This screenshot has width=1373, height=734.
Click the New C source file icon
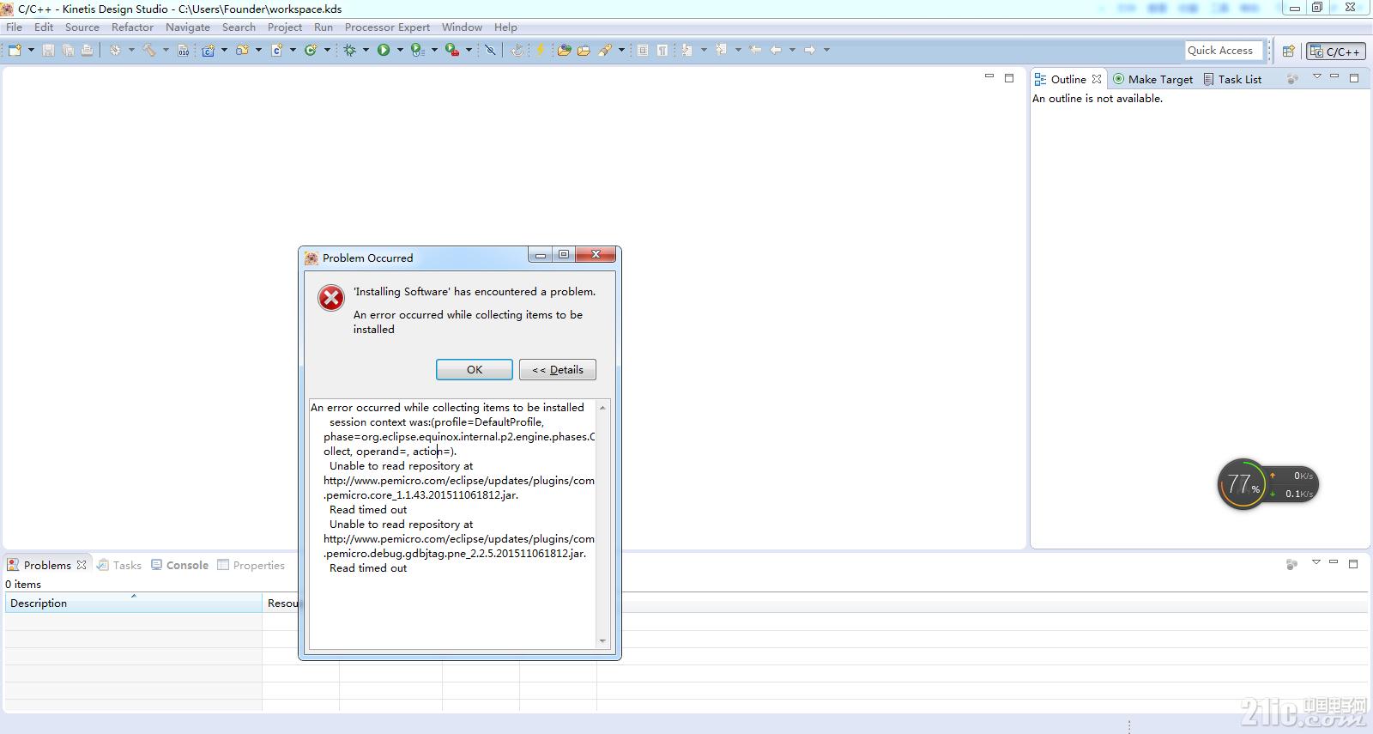(277, 50)
